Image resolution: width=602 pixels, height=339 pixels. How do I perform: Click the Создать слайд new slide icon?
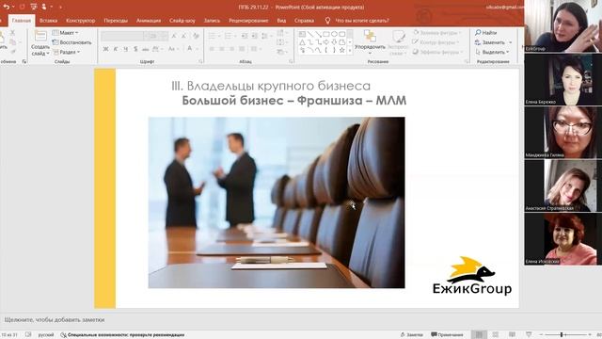(x=40, y=37)
